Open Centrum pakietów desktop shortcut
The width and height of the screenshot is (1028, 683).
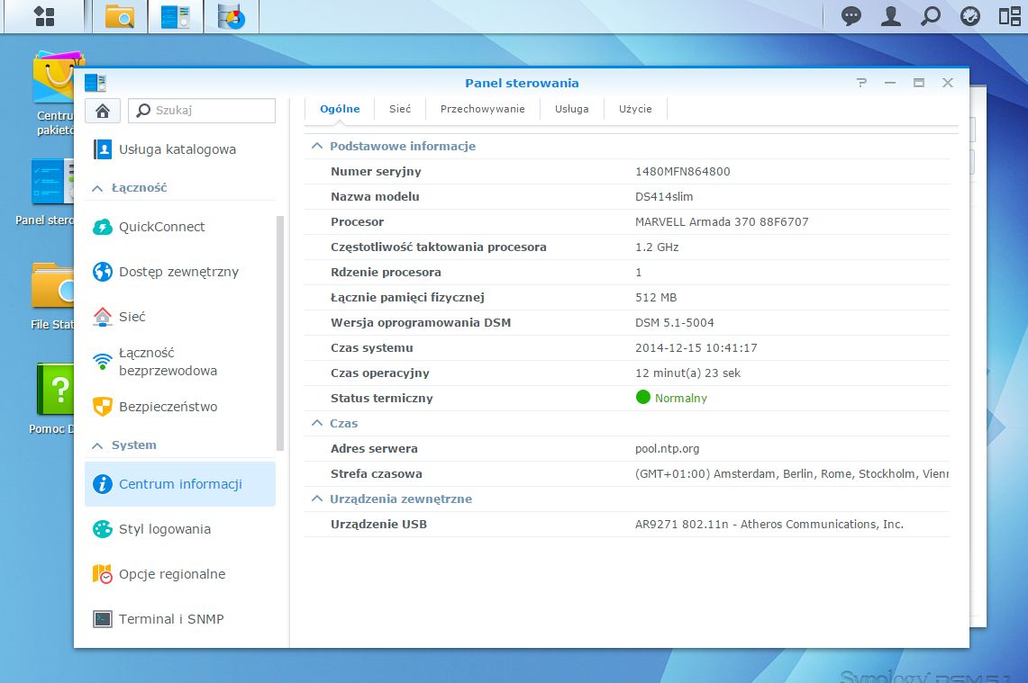click(x=54, y=94)
